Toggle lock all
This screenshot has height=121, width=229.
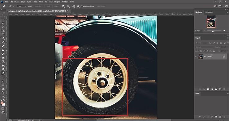pyautogui.click(x=214, y=51)
